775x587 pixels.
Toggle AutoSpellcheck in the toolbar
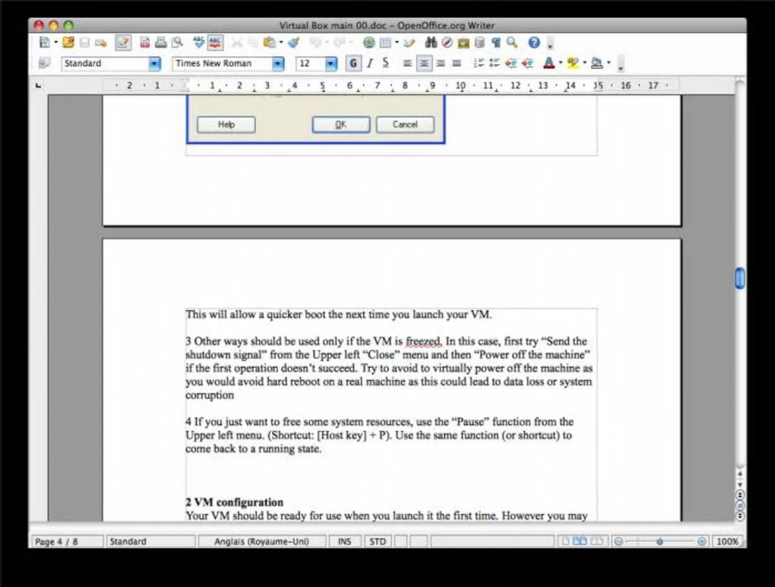[x=215, y=43]
